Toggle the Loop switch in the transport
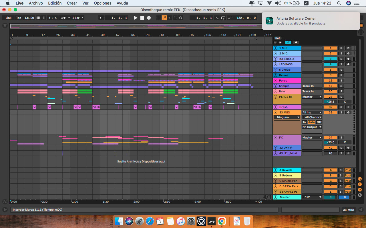This screenshot has width=366, height=228. tap(223, 18)
